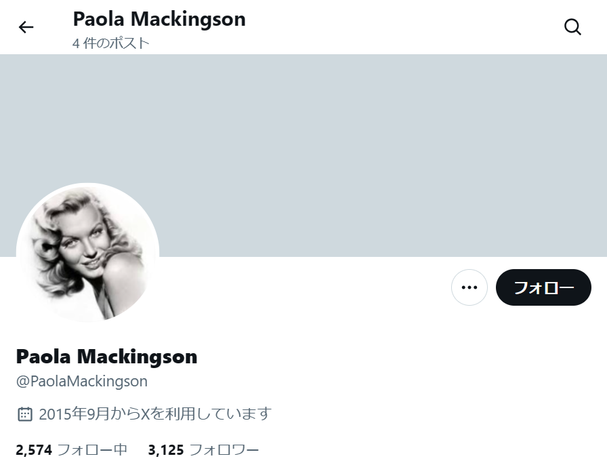The image size is (607, 465).
Task: Open the following list via 2,574 count
Action: click(x=34, y=450)
